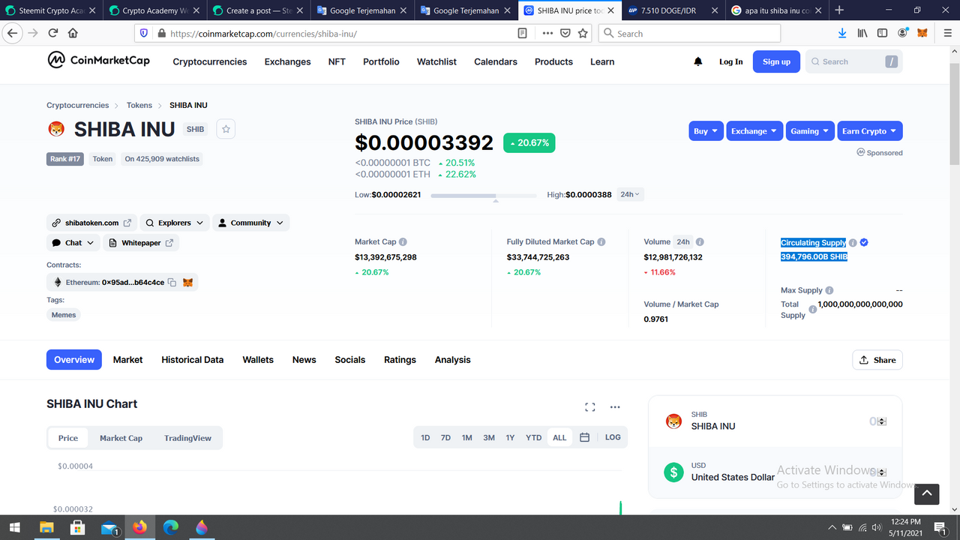Open the notifications bell
Screen dimensions: 960x540
698,61
